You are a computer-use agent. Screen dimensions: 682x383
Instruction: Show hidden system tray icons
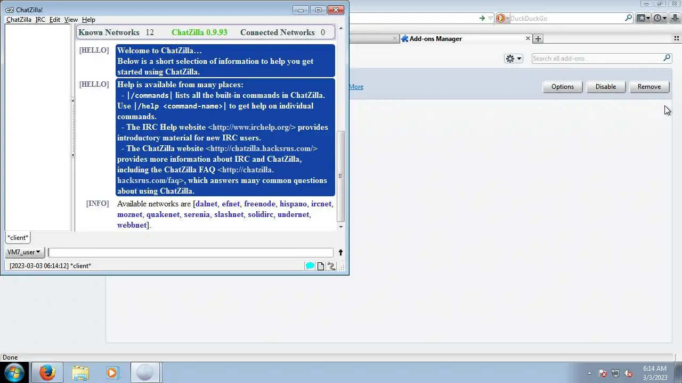(x=589, y=373)
